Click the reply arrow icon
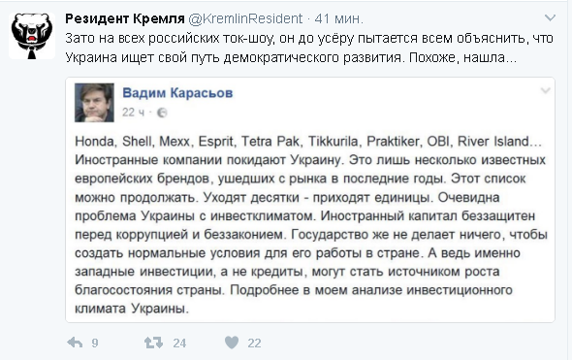The width and height of the screenshot is (572, 360). pyautogui.click(x=76, y=343)
